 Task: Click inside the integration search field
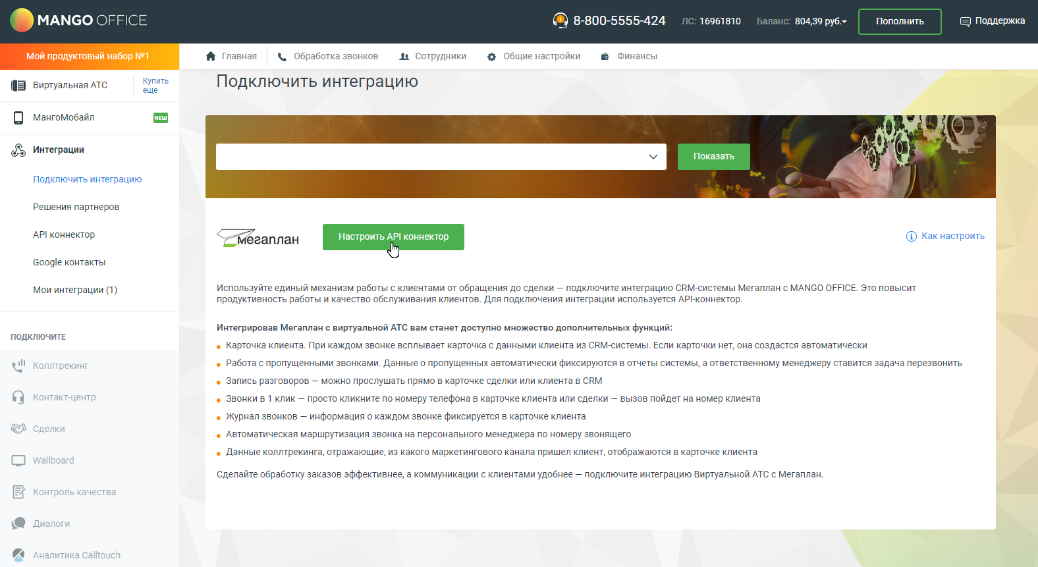(441, 157)
